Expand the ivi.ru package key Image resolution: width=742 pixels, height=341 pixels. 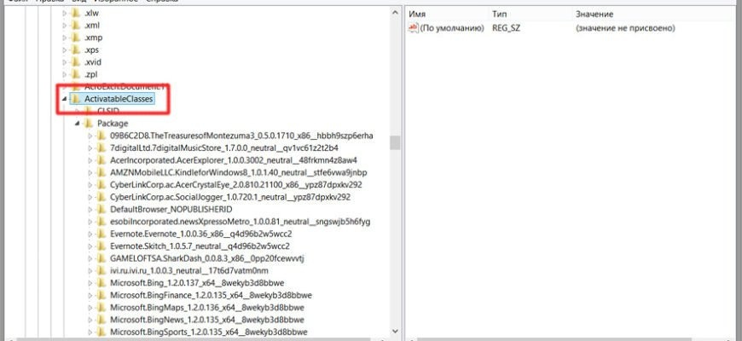point(90,271)
